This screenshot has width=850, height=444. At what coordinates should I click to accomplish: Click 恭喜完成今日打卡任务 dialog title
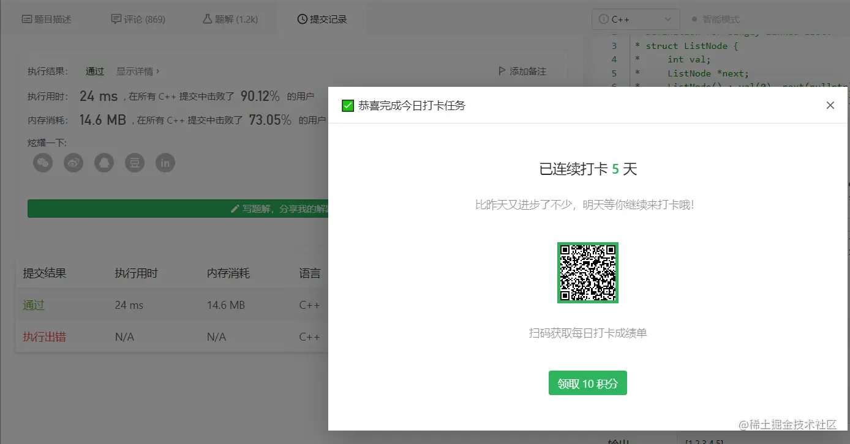pyautogui.click(x=412, y=106)
